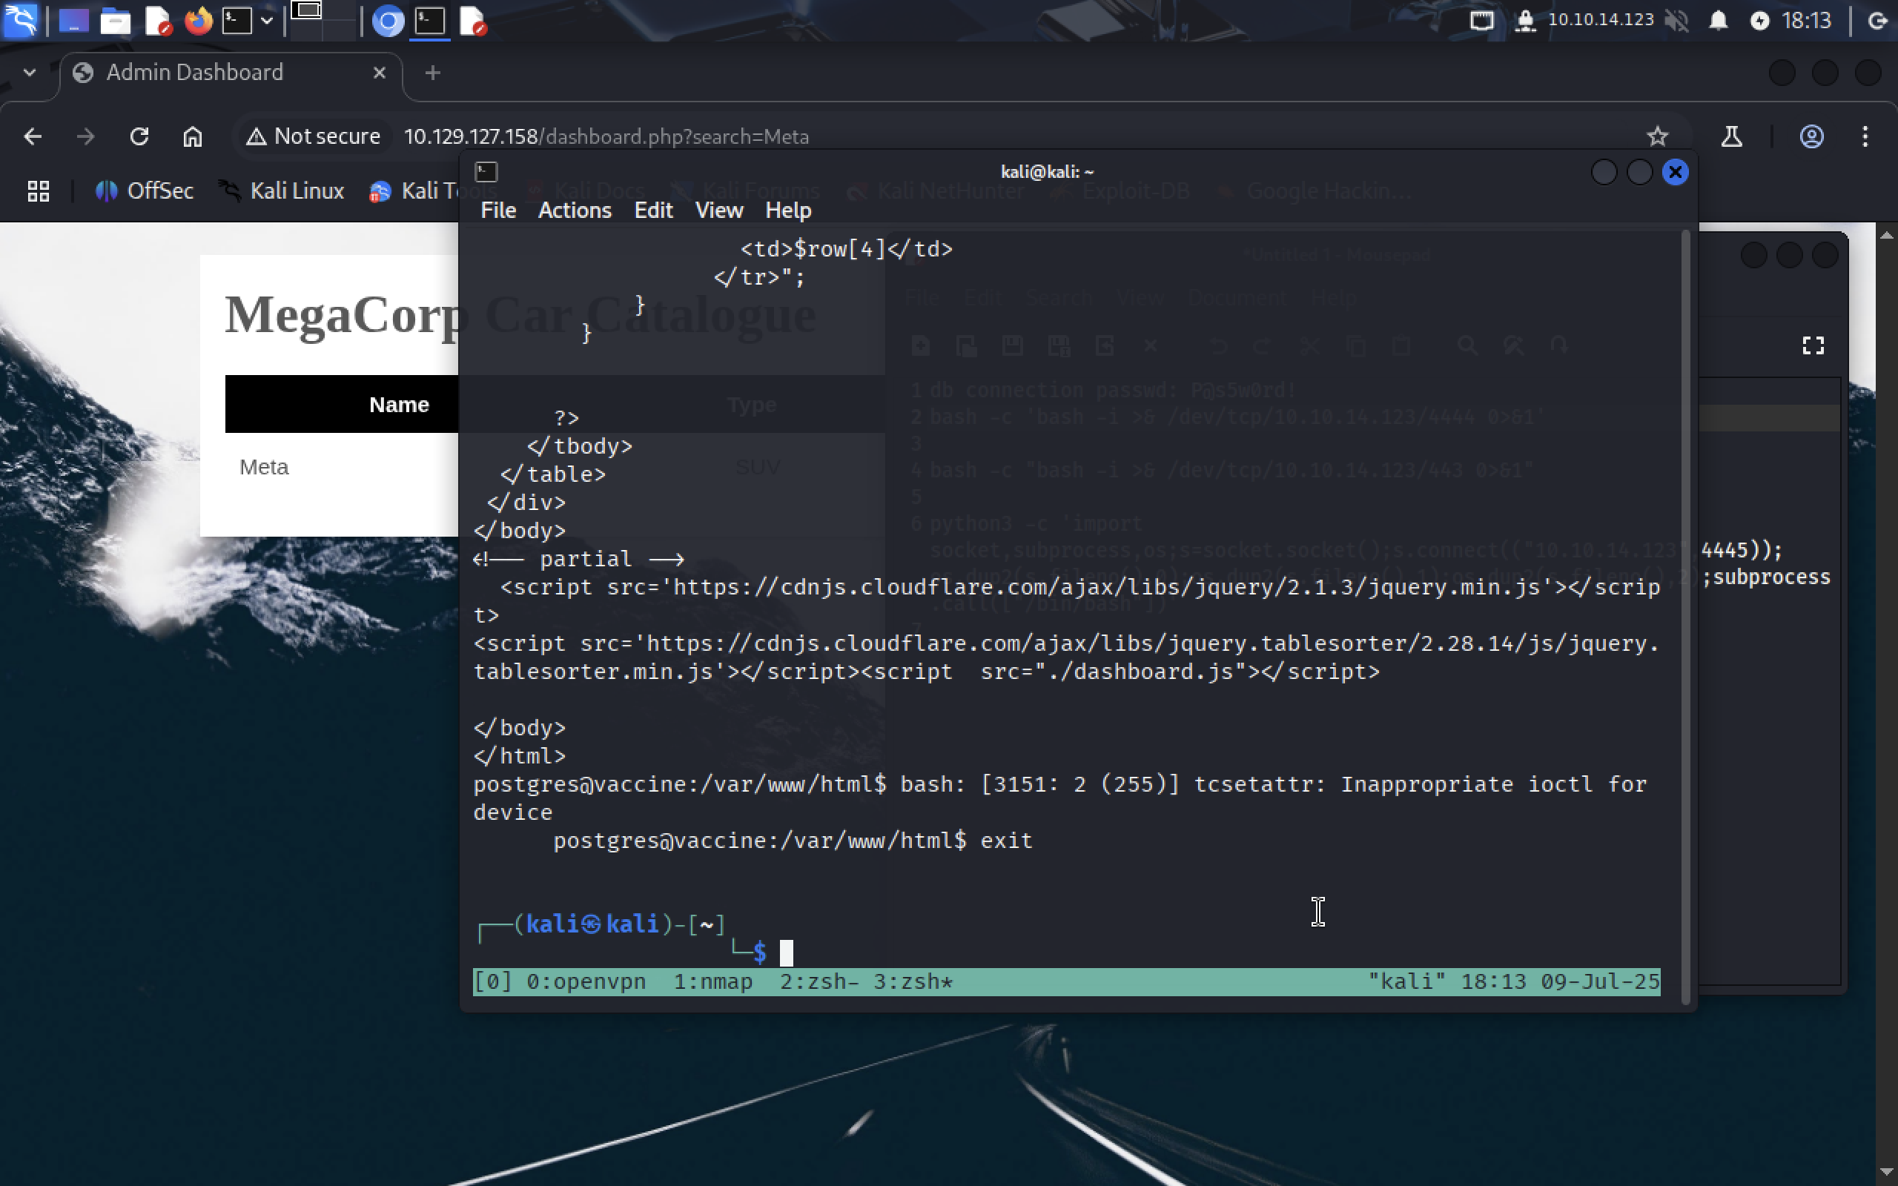
Task: Expand the terminal launcher dropdown arrow
Action: click(267, 21)
